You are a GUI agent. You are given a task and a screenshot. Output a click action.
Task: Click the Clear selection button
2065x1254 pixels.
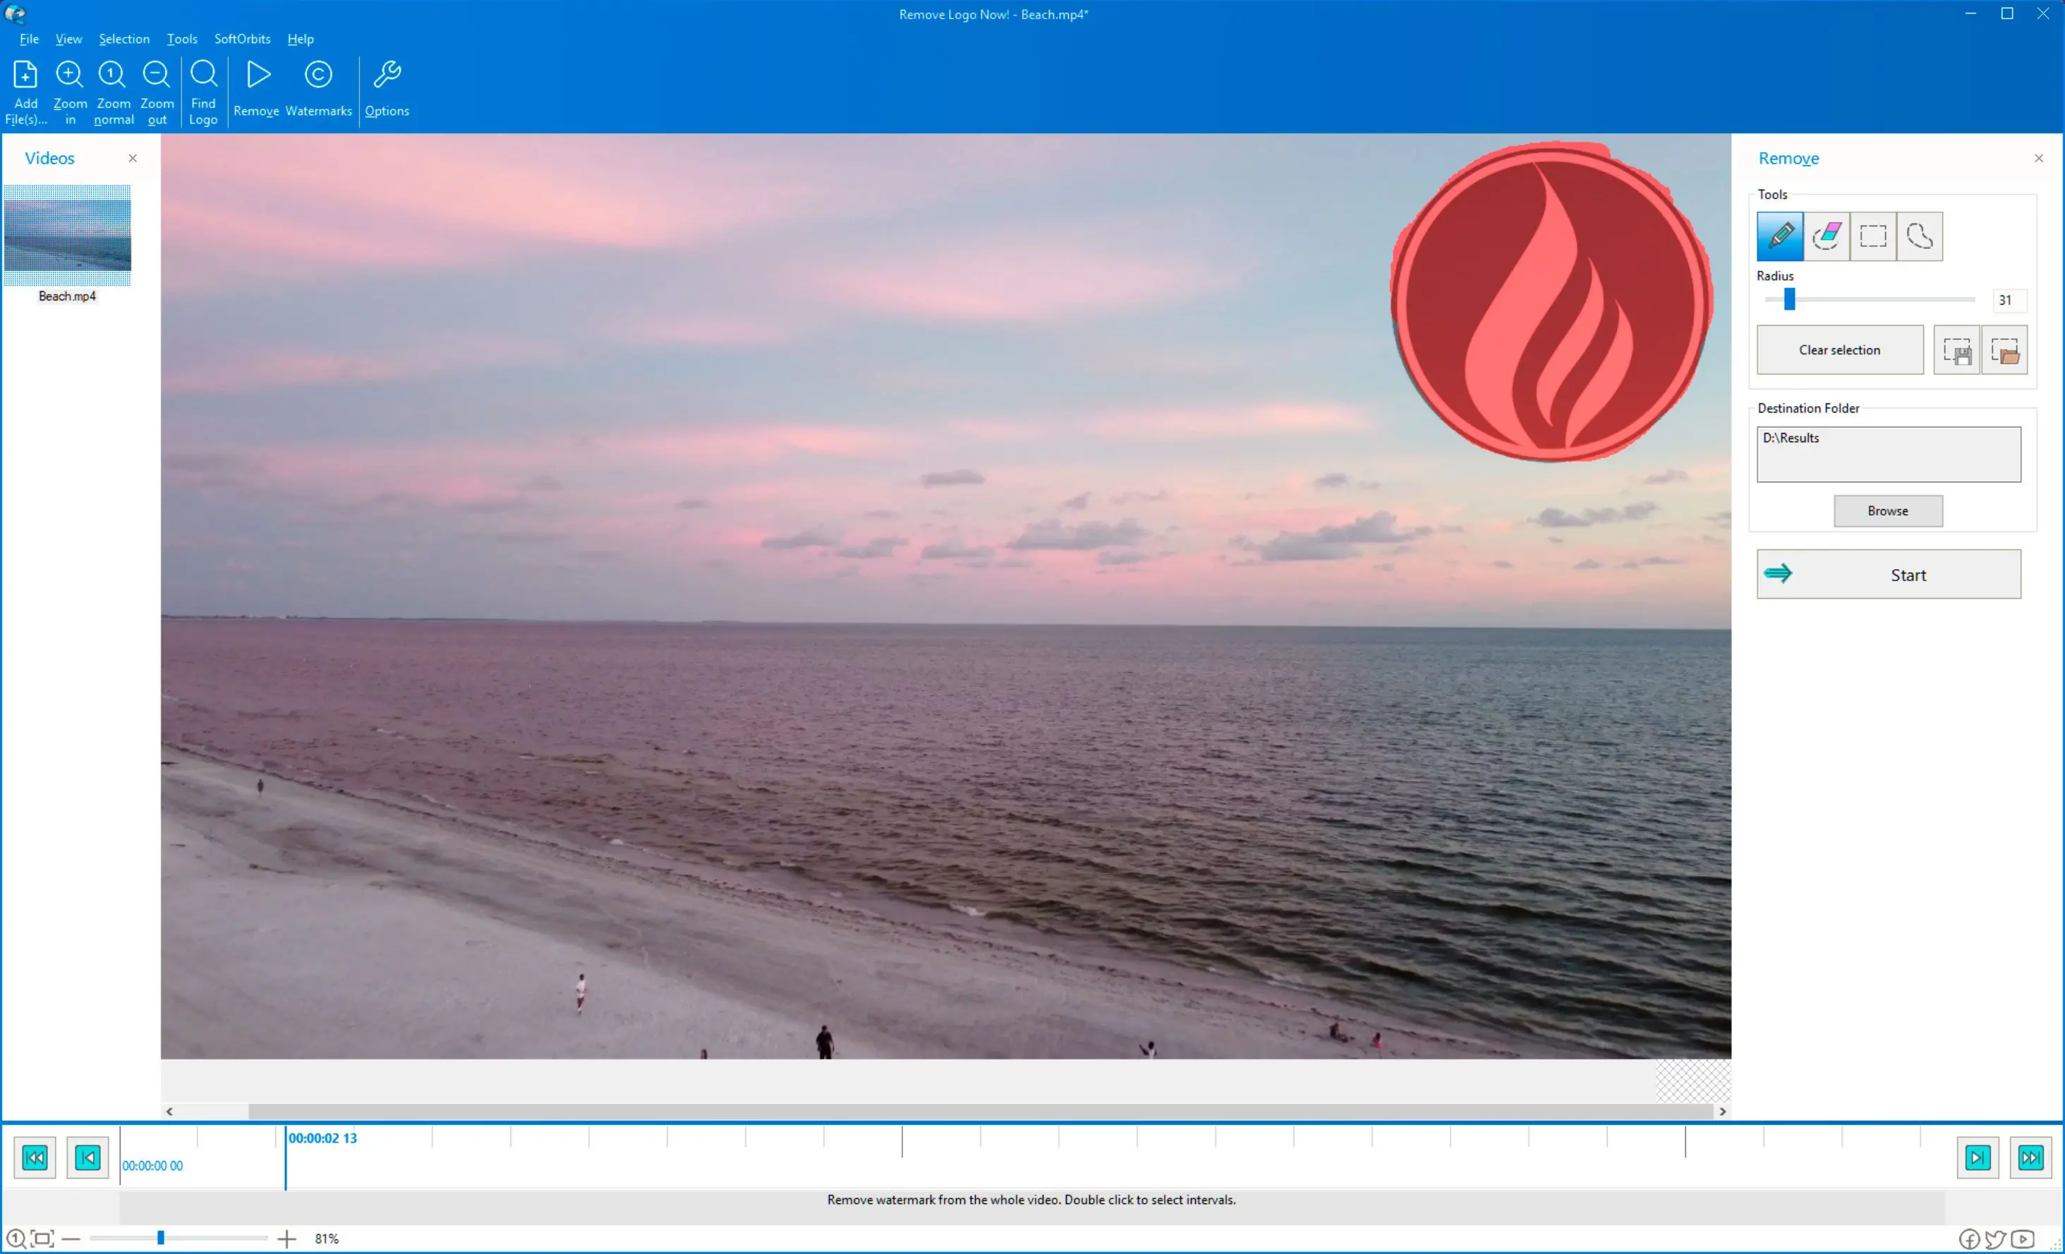click(1838, 350)
